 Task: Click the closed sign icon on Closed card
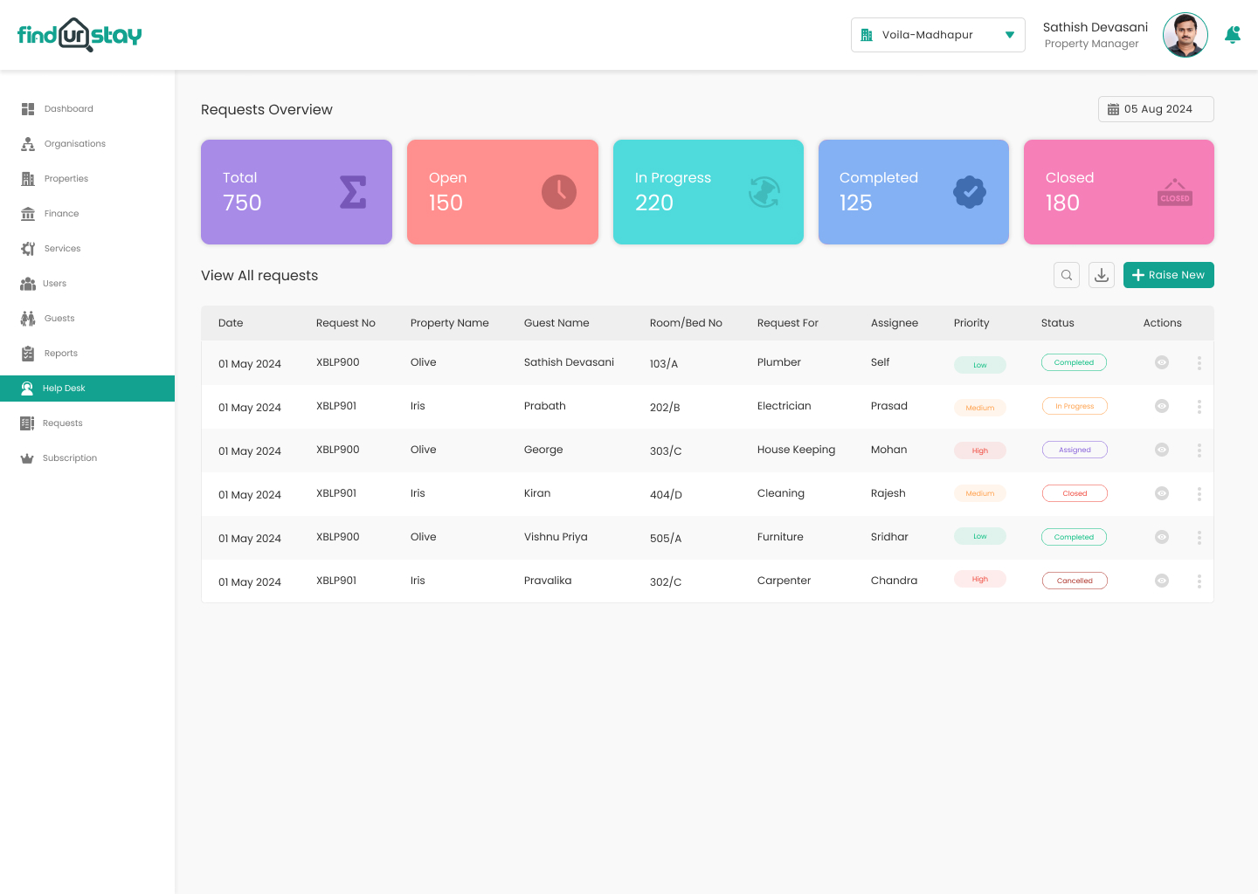(x=1175, y=192)
